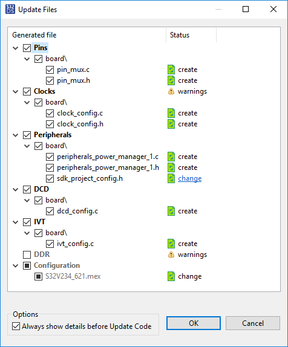288x347 pixels.
Task: Collapse the board\ folder under Peripherals
Action: [27, 146]
